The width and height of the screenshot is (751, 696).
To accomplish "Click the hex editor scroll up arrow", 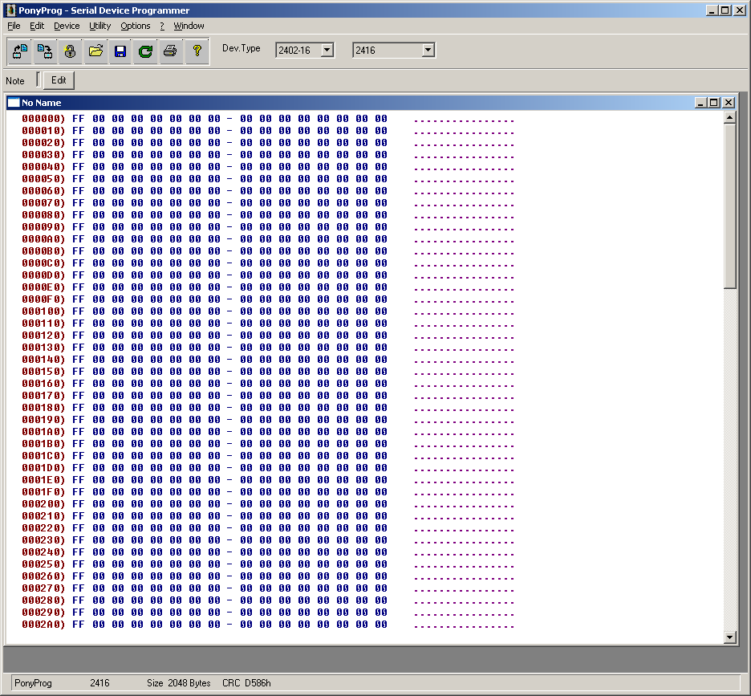I will (730, 118).
